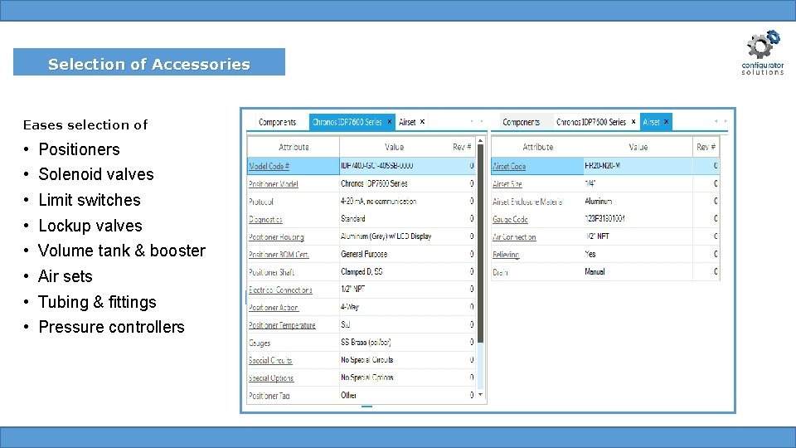
Task: Select 'Aluminum (Grey) w/ LCD Display' value cell
Action: [x=386, y=236]
